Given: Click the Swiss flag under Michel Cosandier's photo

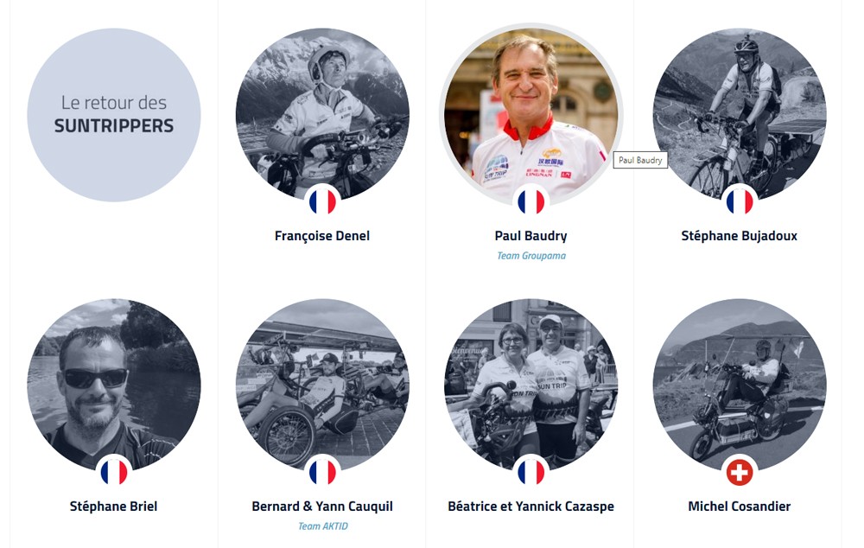Looking at the screenshot, I should 740,472.
